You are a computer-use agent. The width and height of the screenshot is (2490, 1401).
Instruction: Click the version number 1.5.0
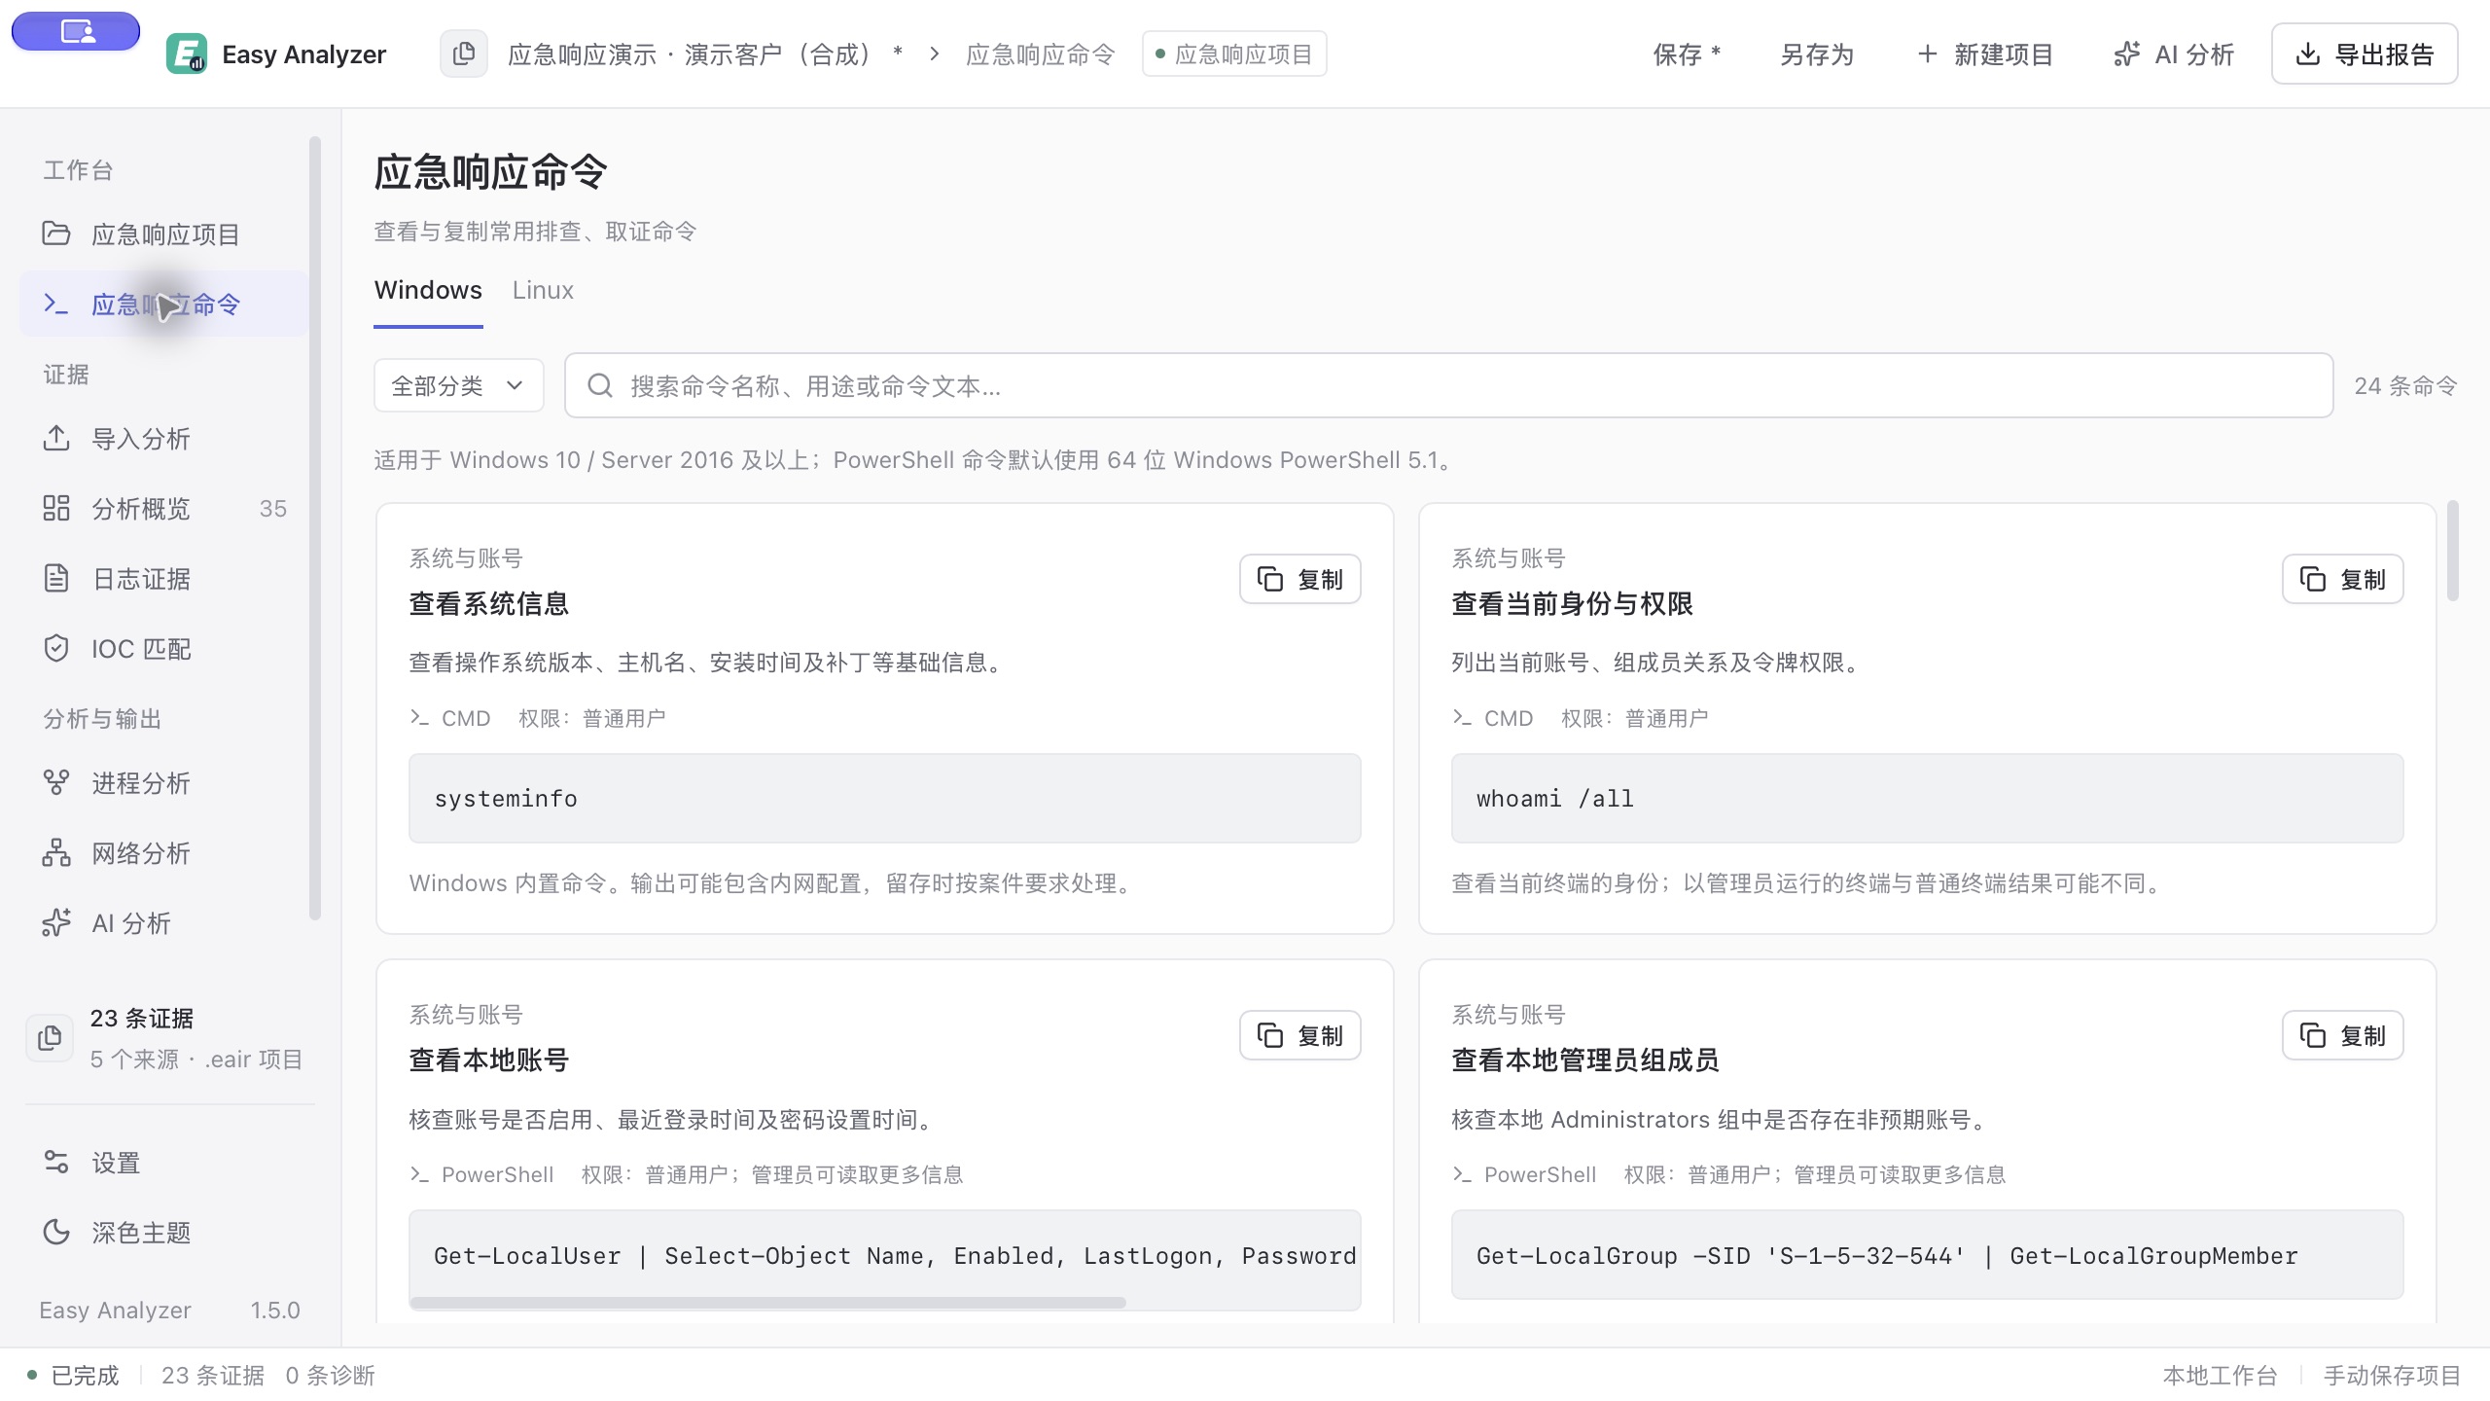tap(275, 1311)
